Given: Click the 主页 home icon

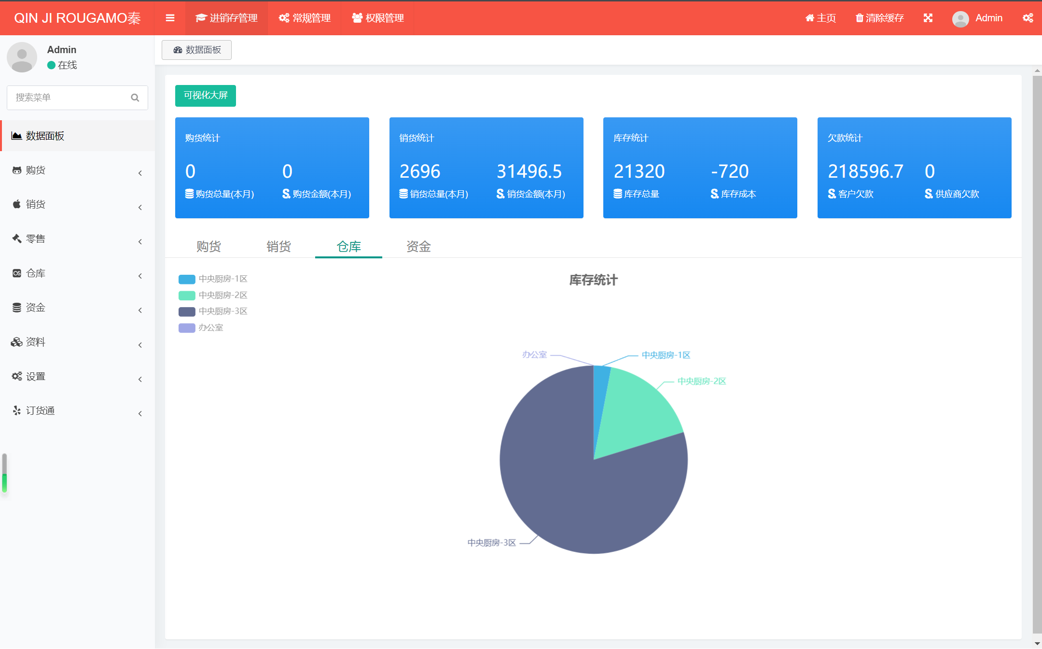Looking at the screenshot, I should [809, 18].
